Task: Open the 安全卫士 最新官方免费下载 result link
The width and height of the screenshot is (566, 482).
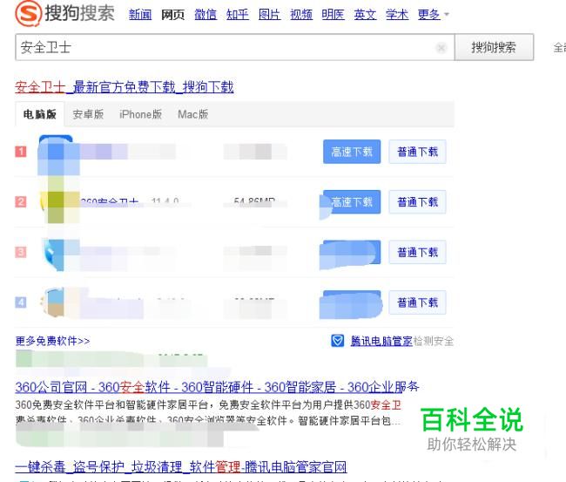Action: tap(125, 87)
